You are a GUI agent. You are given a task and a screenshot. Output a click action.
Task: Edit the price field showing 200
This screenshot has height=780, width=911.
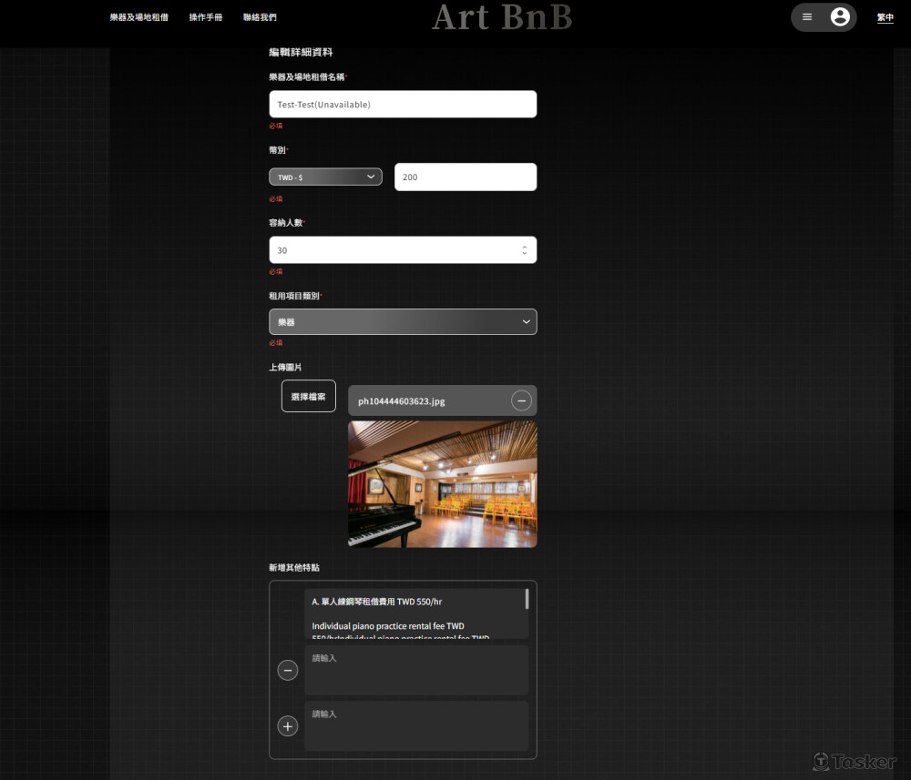click(x=466, y=177)
